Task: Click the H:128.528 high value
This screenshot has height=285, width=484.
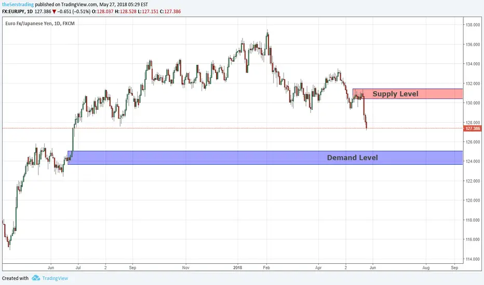Action: [126, 11]
